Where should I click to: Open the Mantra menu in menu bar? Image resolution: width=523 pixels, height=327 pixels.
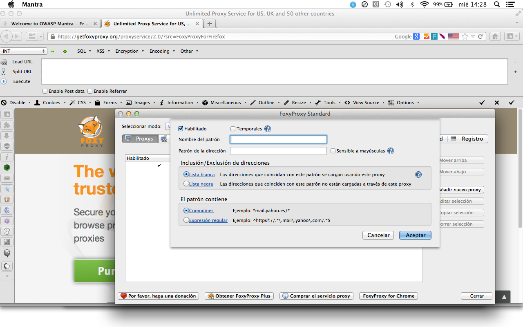click(x=32, y=4)
